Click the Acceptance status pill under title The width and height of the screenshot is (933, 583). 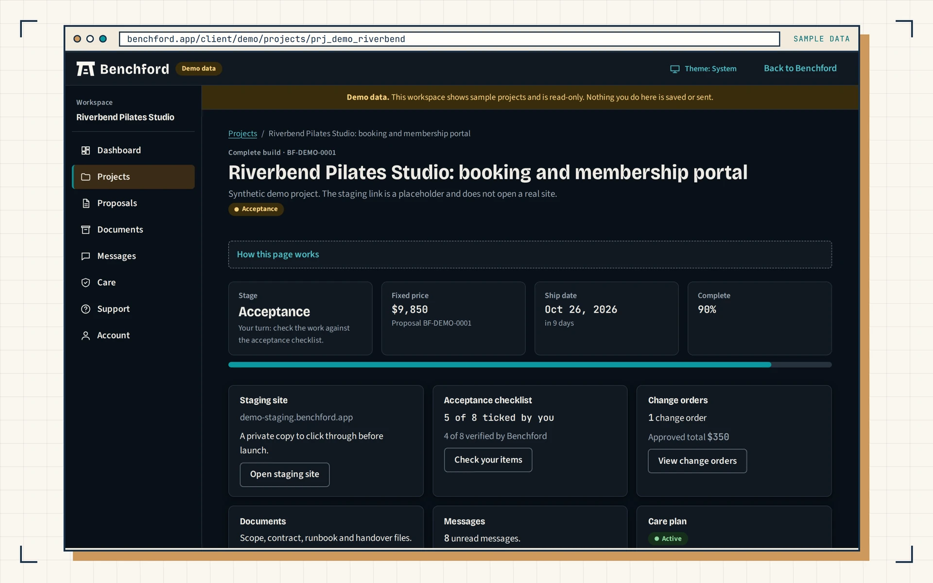[x=256, y=209]
